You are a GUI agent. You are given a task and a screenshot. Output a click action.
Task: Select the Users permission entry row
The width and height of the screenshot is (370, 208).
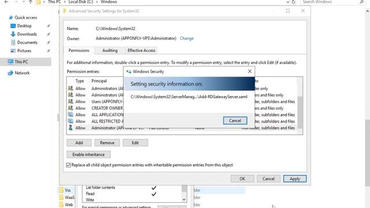tap(182, 102)
